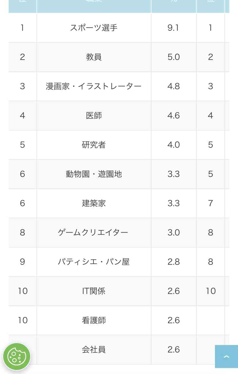This screenshot has height=374, width=238.
Task: Select the スポーツ選手 table cell
Action: (x=94, y=28)
